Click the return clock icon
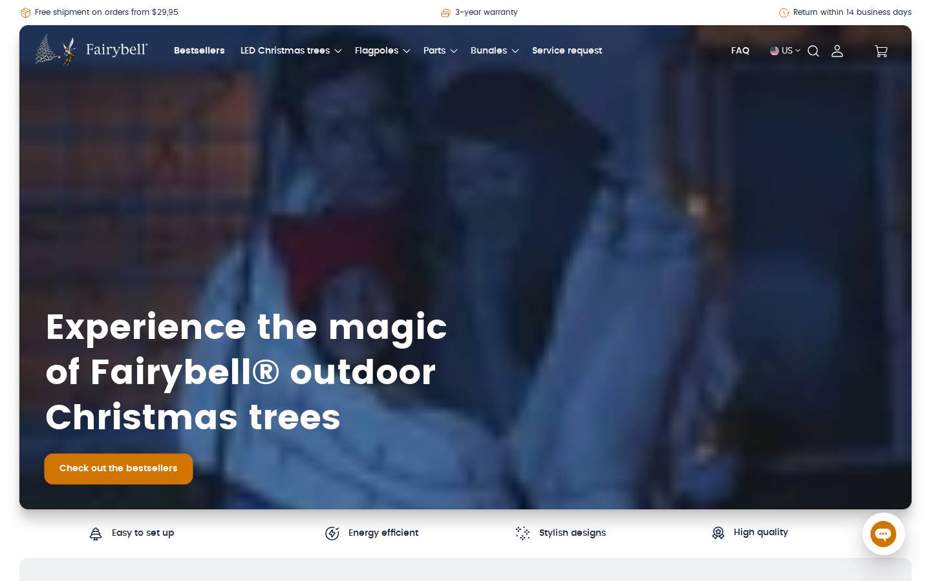The image size is (931, 581). 784,12
